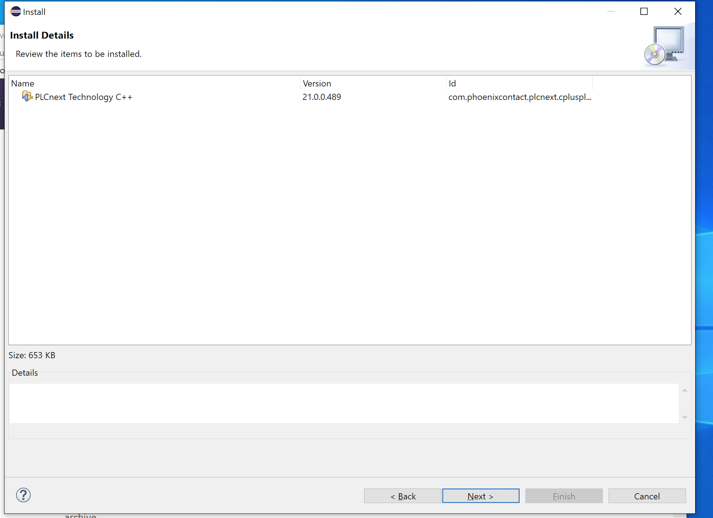The width and height of the screenshot is (713, 518).
Task: Go back with the < Back button
Action: coord(403,496)
